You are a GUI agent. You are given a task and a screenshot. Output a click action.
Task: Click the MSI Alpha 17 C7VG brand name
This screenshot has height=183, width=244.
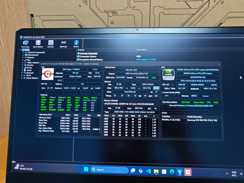point(146,59)
